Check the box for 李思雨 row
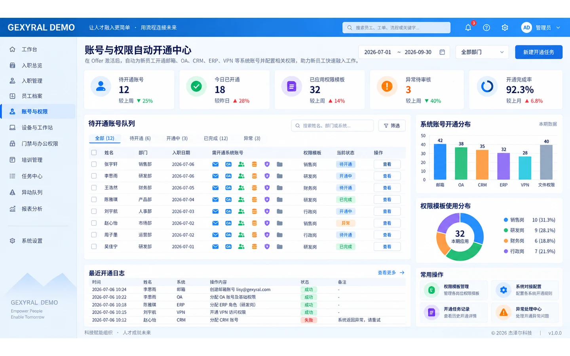This screenshot has width=570, height=356. click(x=94, y=176)
